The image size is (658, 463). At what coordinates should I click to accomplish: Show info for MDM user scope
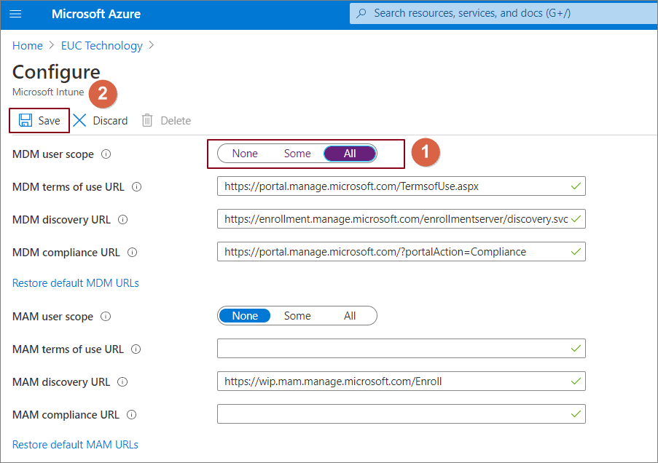pyautogui.click(x=106, y=154)
